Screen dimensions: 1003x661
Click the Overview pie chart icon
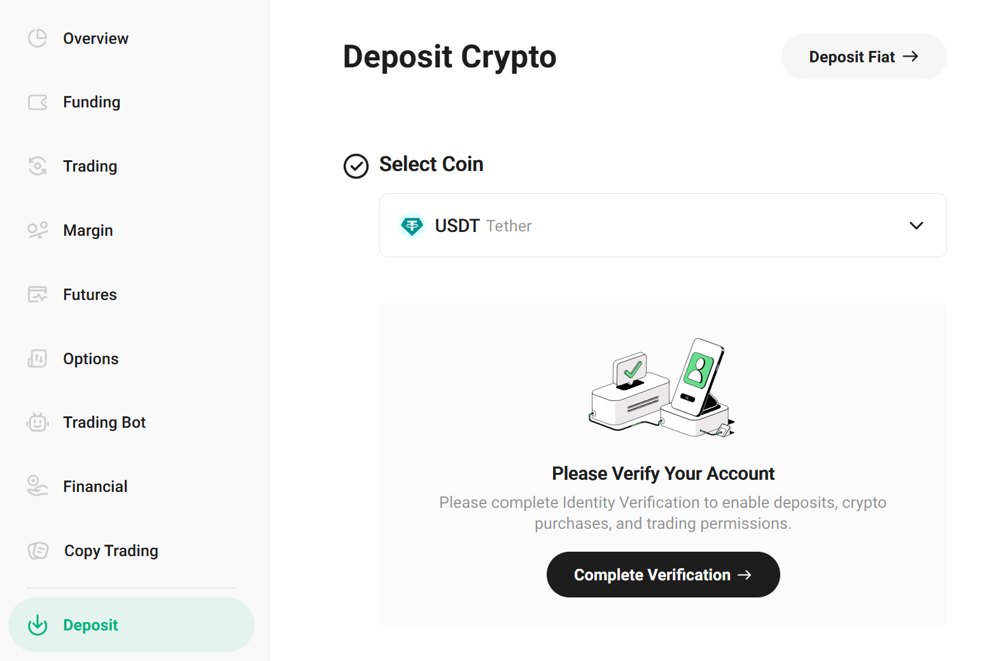click(38, 38)
